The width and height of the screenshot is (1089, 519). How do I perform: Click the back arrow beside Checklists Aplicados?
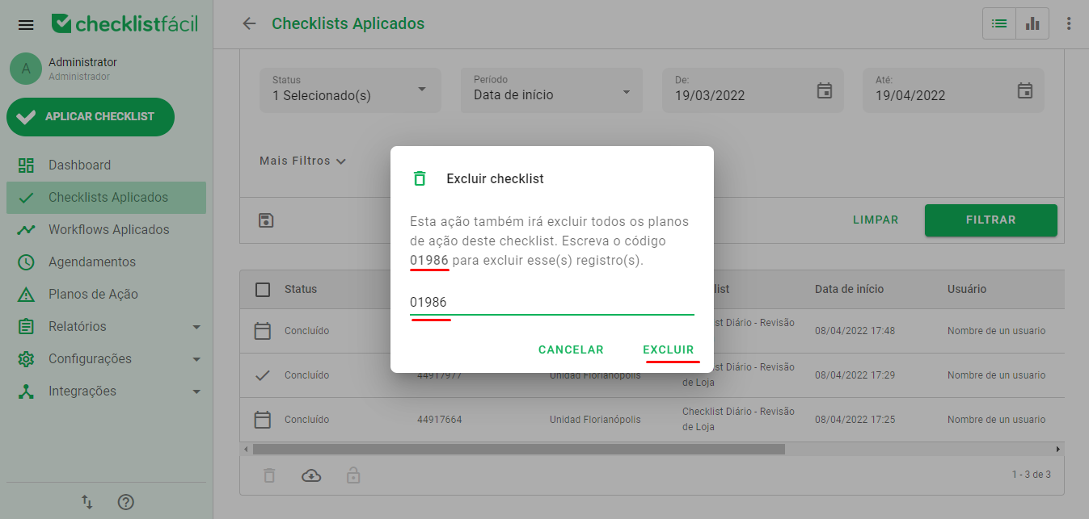click(249, 24)
